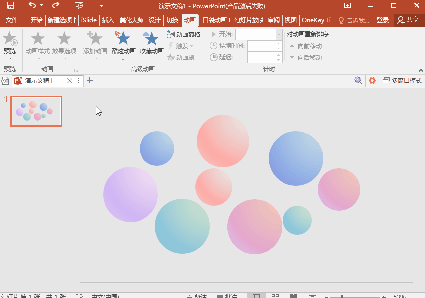Screen dimensions: 425x298
Task: Open the quick access toolbar customize dropdown
Action: click(x=102, y=6)
